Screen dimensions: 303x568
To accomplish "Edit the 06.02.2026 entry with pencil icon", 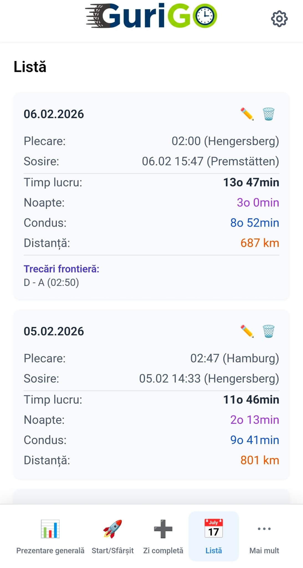I will (247, 114).
